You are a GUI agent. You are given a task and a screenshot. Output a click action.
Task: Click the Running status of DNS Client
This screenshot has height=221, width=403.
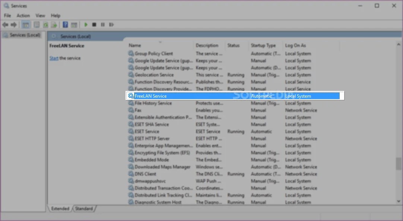click(x=236, y=174)
